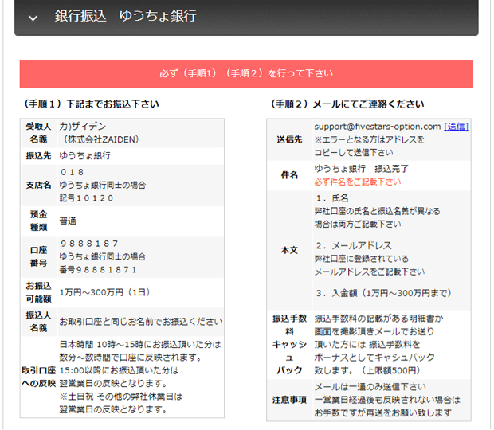Viewport: 494px width, 430px height.
Task: Click item １．氏名
Action: (x=332, y=198)
